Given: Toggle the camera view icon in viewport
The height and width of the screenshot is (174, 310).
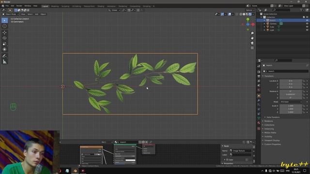Looking at the screenshot, I should [252, 43].
